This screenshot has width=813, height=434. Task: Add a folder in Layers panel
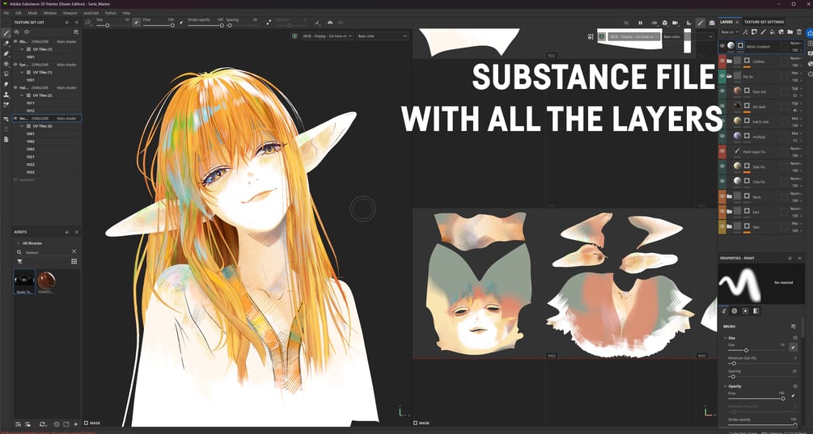click(x=790, y=32)
